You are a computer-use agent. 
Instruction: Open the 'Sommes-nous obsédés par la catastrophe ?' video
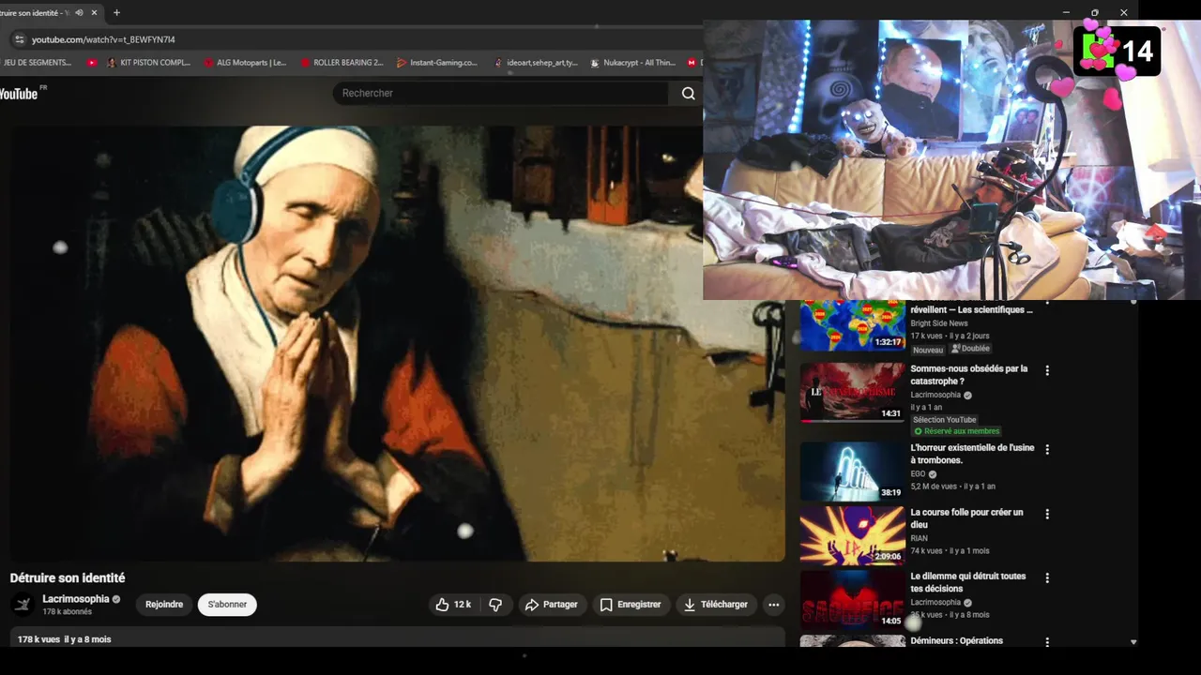(969, 375)
